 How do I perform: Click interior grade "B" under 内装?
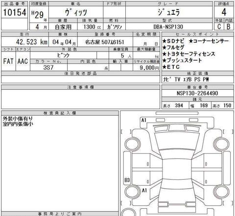229,26
